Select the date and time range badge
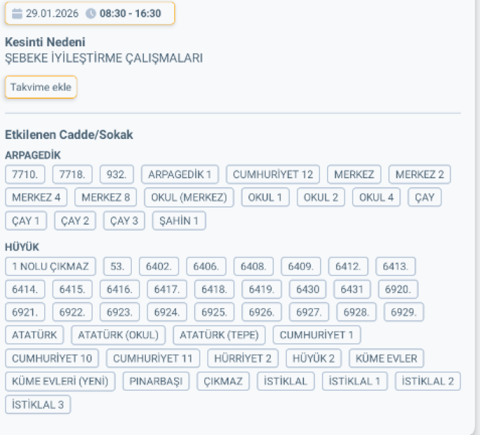Screen dimensions: 480x435 [x=89, y=13]
